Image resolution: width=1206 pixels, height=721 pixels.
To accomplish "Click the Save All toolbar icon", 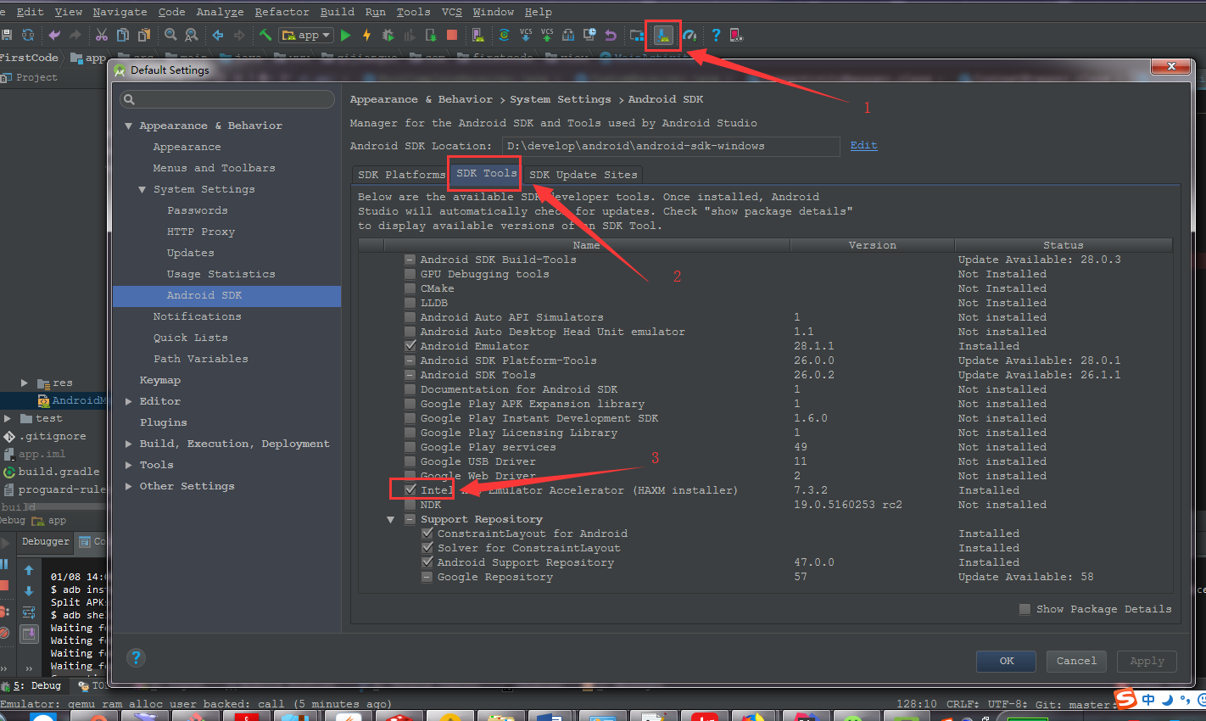I will click(7, 35).
